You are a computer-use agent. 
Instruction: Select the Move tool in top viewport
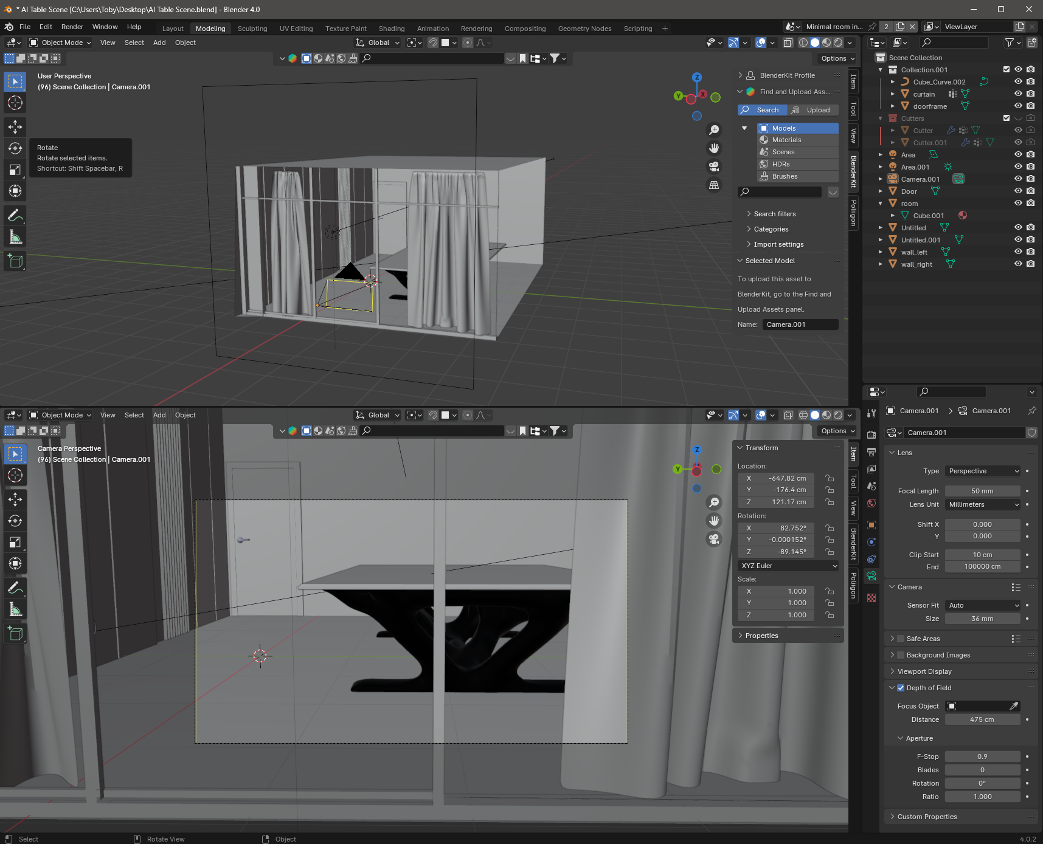coord(15,127)
